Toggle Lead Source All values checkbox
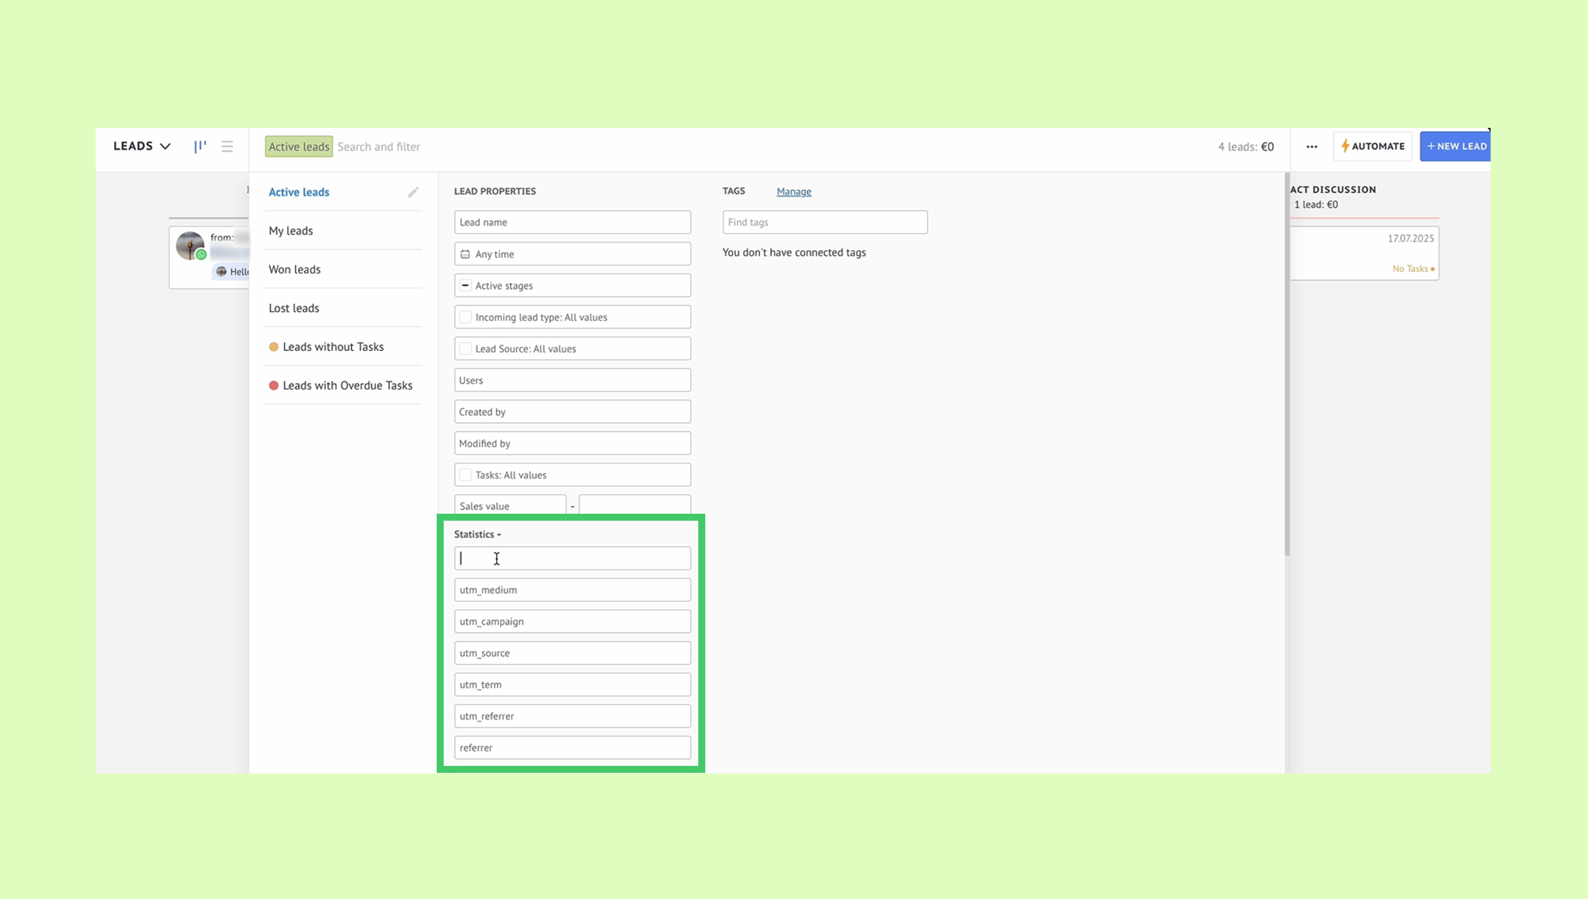This screenshot has height=899, width=1588. click(x=465, y=349)
